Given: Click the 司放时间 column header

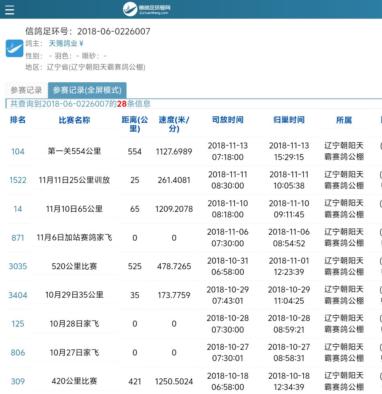Looking at the screenshot, I should click(x=228, y=120).
